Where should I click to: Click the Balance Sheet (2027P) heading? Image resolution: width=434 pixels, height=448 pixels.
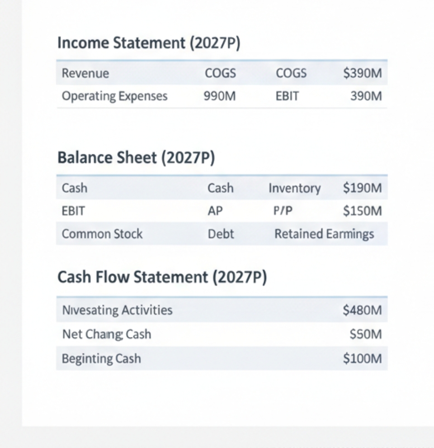[x=136, y=158]
